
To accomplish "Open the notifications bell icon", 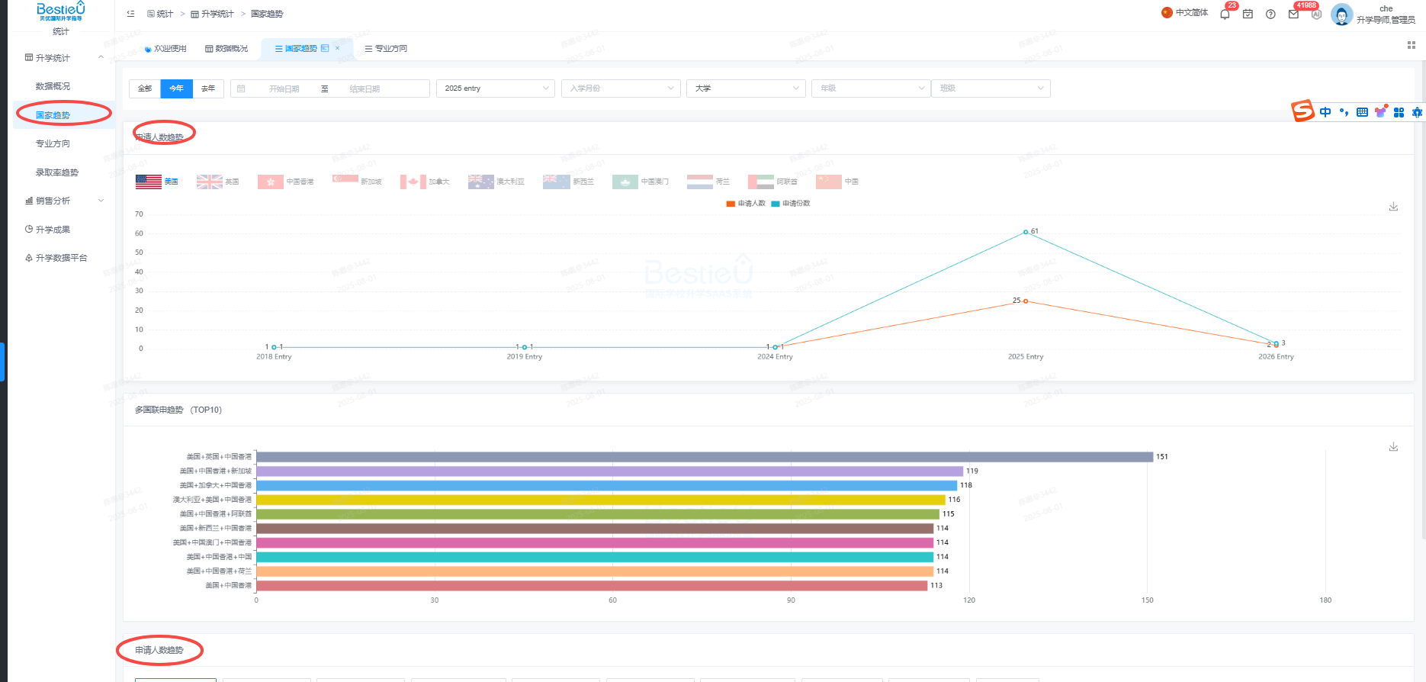I will tap(1225, 14).
